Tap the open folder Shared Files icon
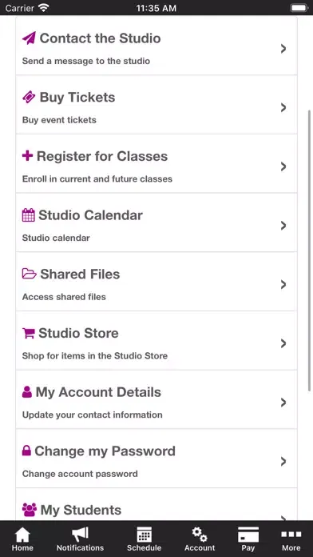313x557 pixels. click(x=30, y=274)
